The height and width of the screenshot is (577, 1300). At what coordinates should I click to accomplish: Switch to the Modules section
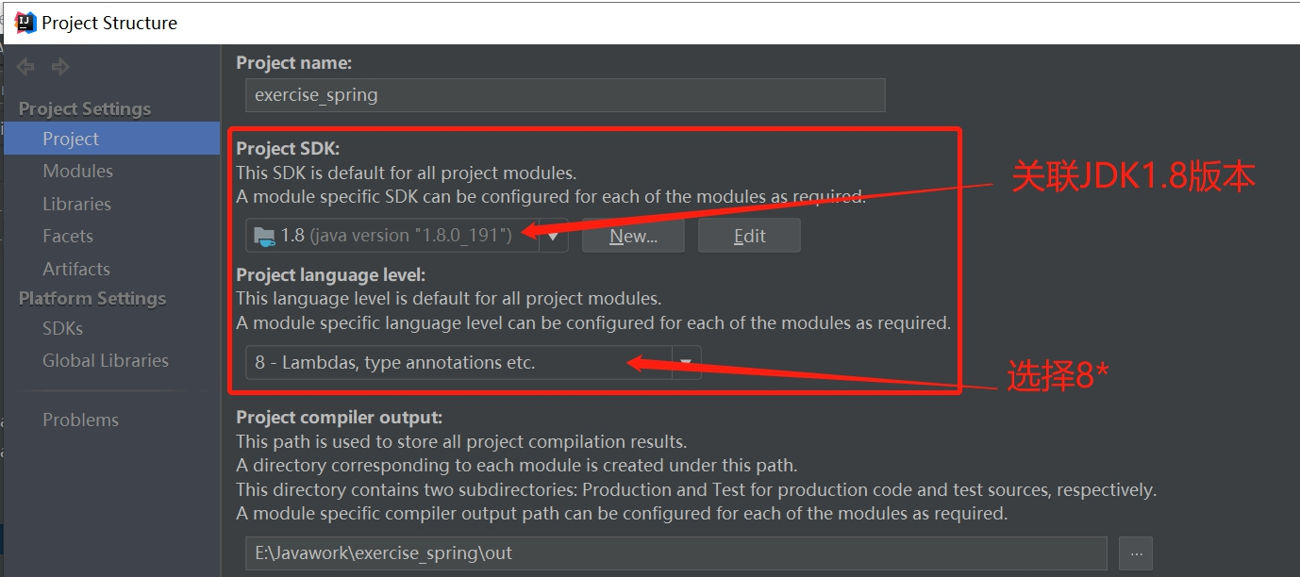point(77,171)
